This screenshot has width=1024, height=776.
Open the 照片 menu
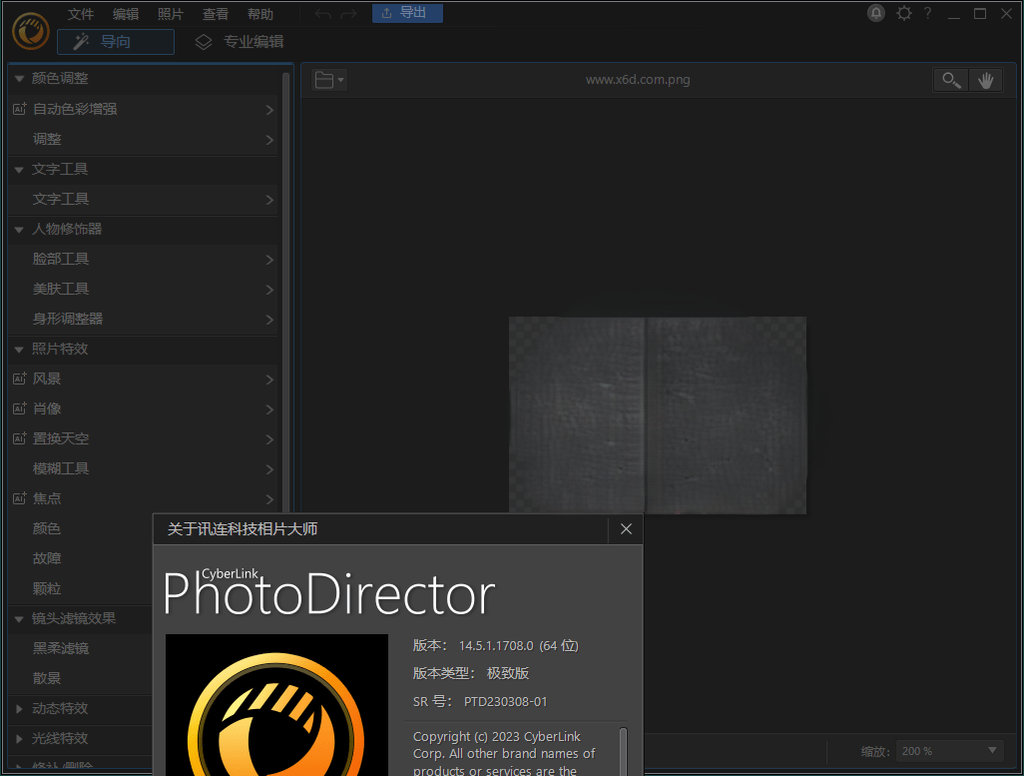point(171,14)
